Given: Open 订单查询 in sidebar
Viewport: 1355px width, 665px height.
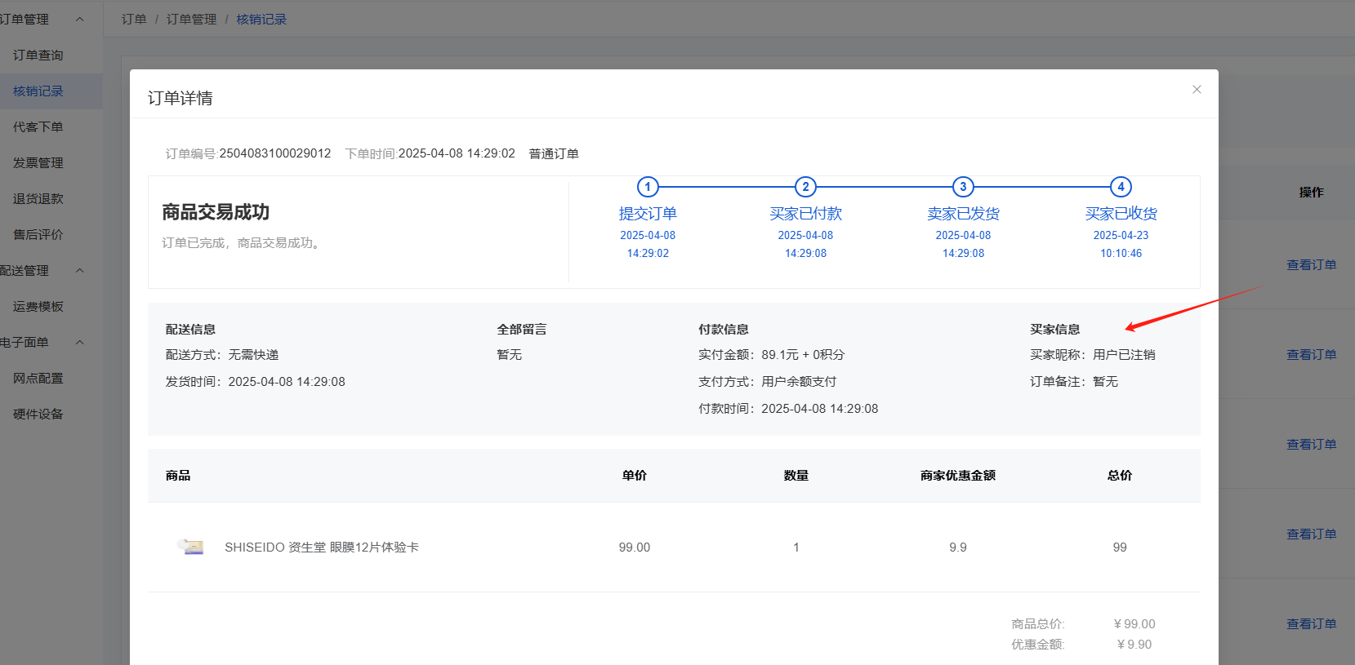Looking at the screenshot, I should pos(38,55).
